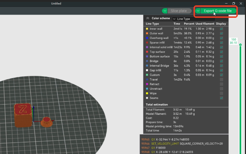Click the white Gap infill color swatch
This screenshot has width=246, height=154.
pos(147,70)
